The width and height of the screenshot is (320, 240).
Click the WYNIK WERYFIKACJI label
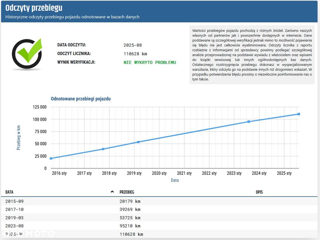pyautogui.click(x=76, y=62)
